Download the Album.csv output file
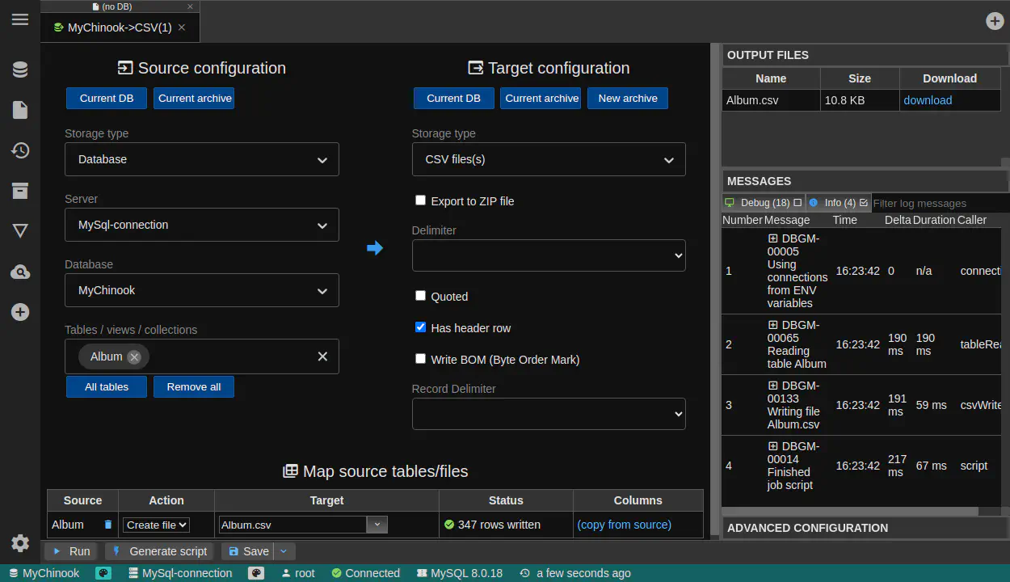 927,100
